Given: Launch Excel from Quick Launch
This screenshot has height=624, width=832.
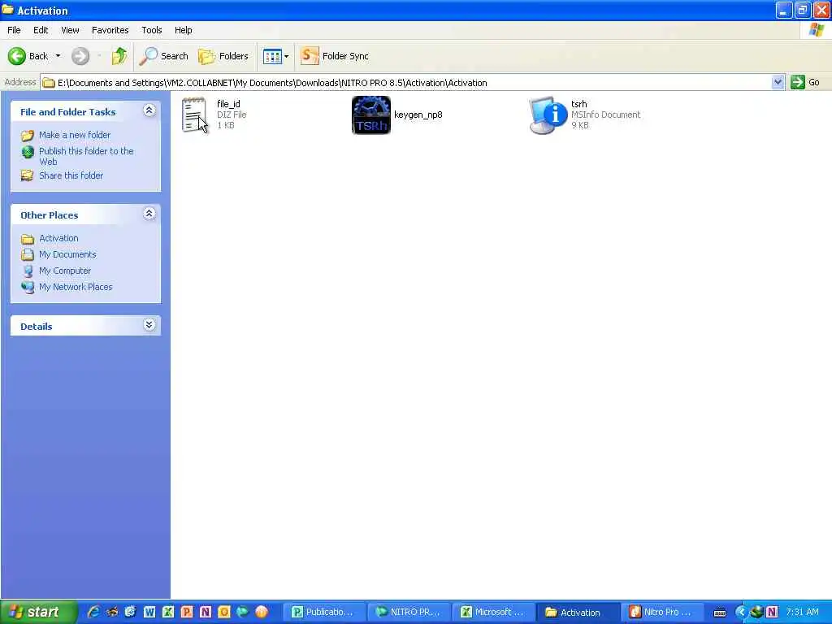Looking at the screenshot, I should [x=168, y=612].
